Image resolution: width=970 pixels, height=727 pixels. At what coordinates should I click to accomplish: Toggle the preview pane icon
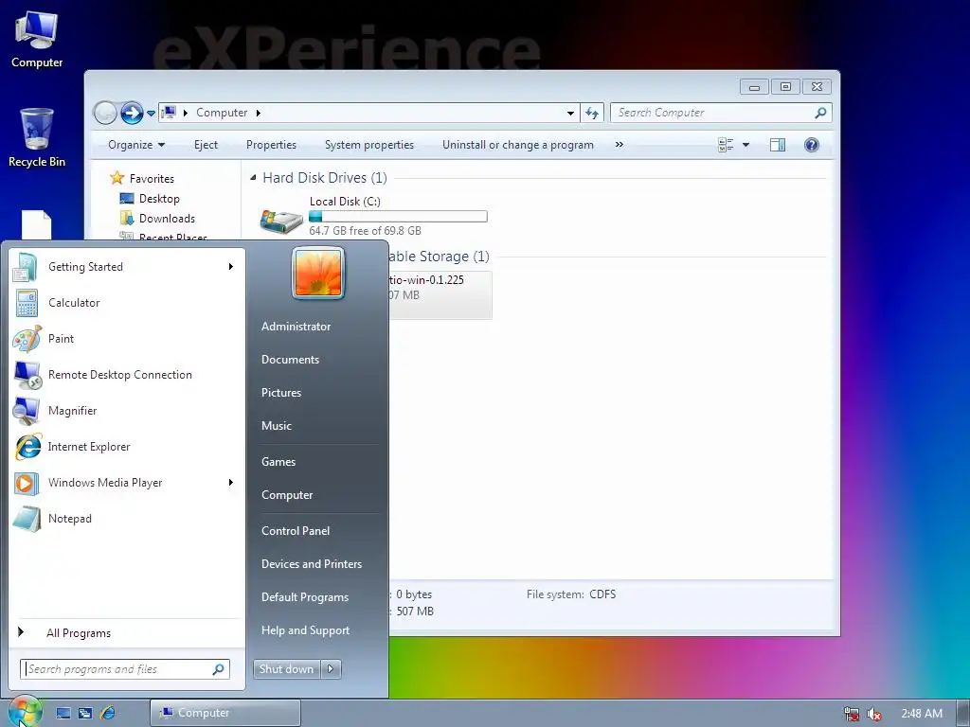778,145
